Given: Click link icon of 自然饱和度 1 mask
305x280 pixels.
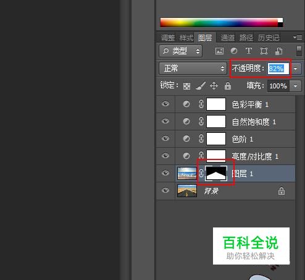Looking at the screenshot, I should (201, 121).
